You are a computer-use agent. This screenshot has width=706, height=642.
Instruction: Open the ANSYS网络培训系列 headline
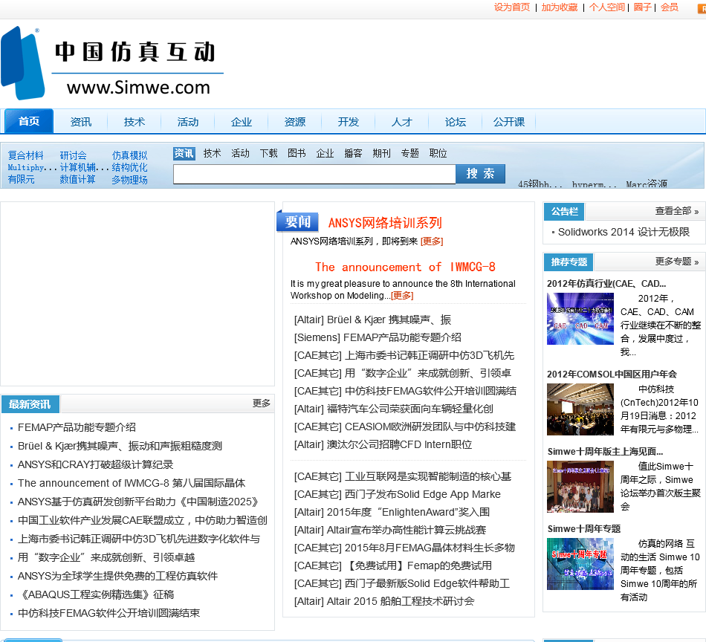385,223
